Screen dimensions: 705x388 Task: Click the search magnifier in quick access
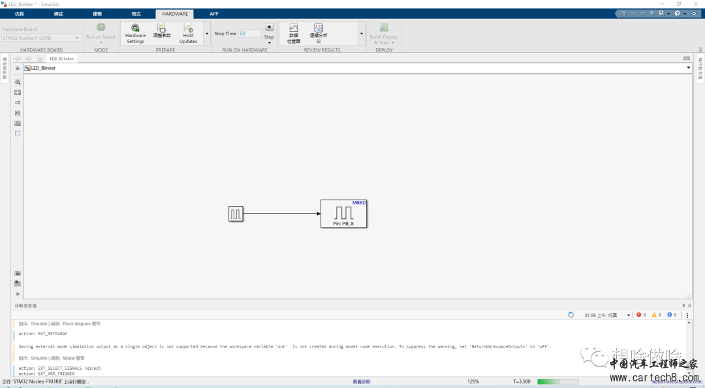pyautogui.click(x=652, y=14)
